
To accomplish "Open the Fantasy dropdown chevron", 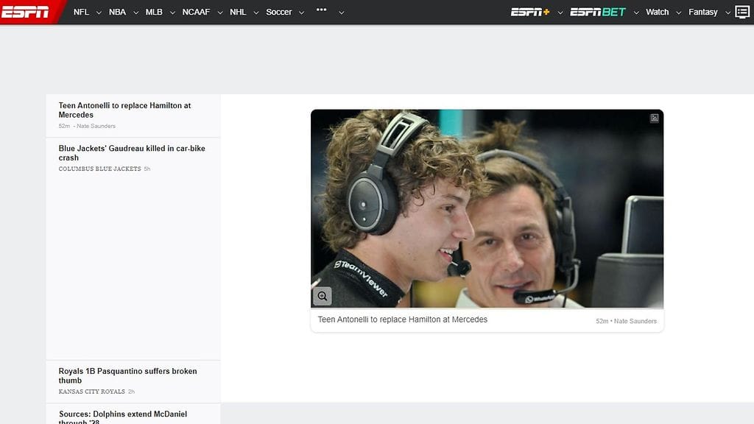I will [727, 13].
